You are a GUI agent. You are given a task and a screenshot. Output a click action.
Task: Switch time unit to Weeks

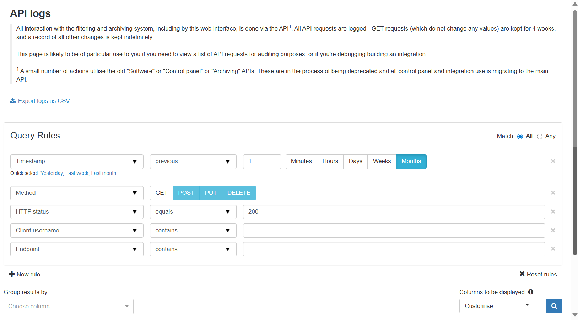pos(382,161)
